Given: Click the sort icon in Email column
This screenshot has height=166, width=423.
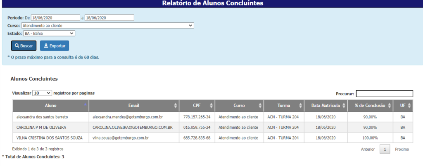Looking at the screenshot, I should [x=176, y=106].
